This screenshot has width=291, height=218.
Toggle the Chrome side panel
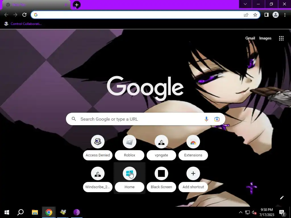[267, 15]
